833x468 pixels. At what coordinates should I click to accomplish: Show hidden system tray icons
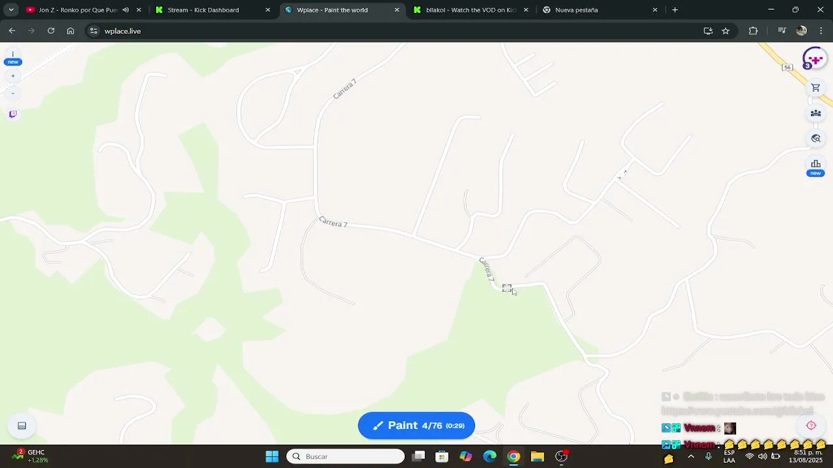click(691, 456)
